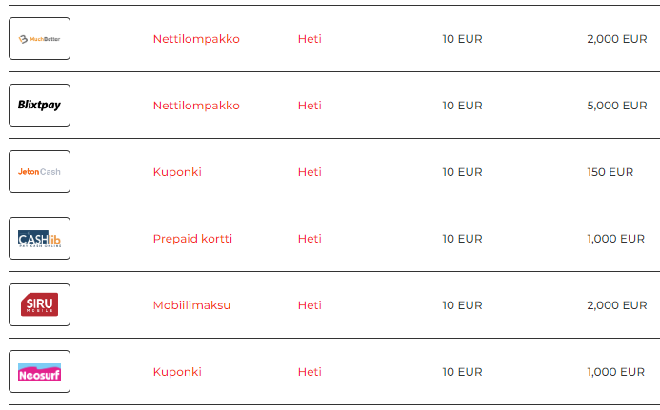Screen dimensions: 660x410
Task: Open the Mobiilimaksu link
Action: tap(191, 305)
